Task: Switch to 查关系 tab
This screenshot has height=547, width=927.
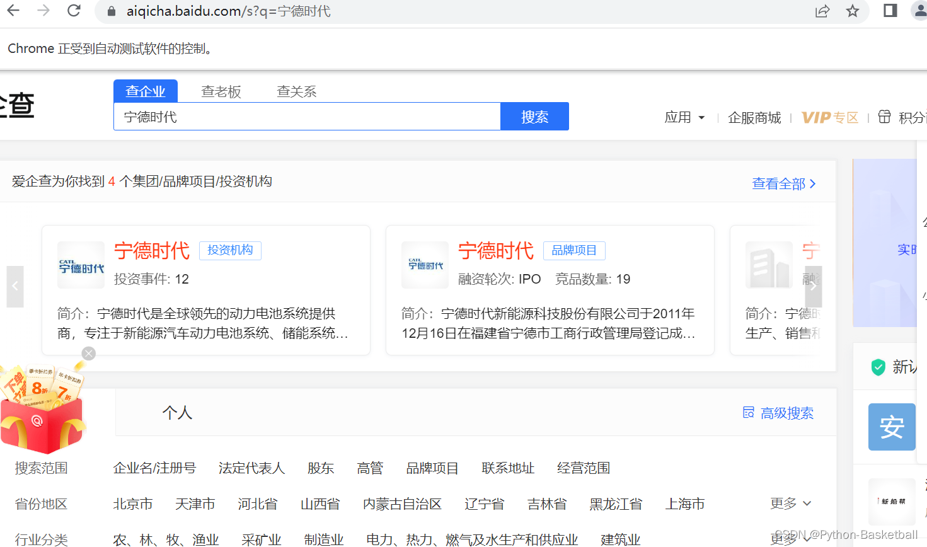Action: [x=297, y=91]
